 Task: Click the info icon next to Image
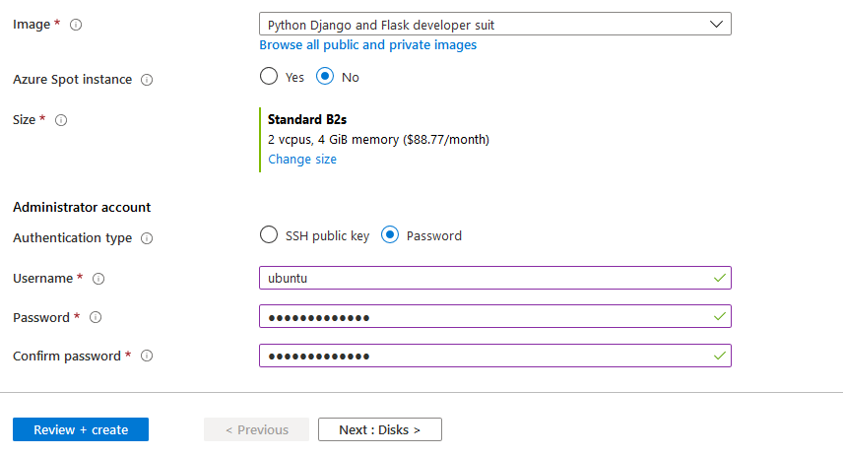point(76,25)
